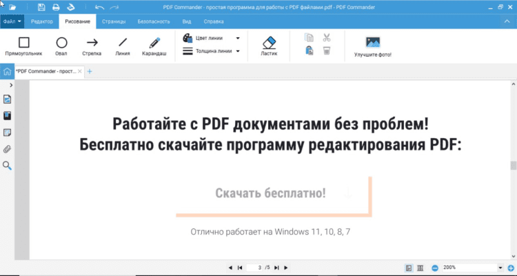Image resolution: width=517 pixels, height=276 pixels.
Task: Click the trash delete icon in the ribbon
Action: (x=327, y=51)
